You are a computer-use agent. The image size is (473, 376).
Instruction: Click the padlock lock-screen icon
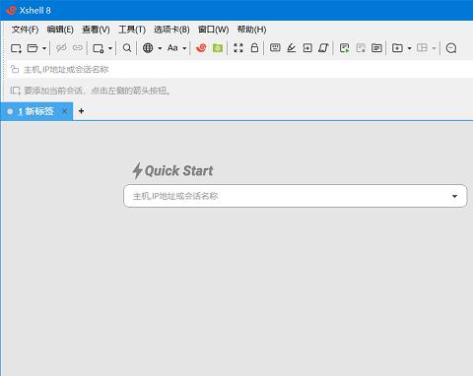click(x=254, y=48)
